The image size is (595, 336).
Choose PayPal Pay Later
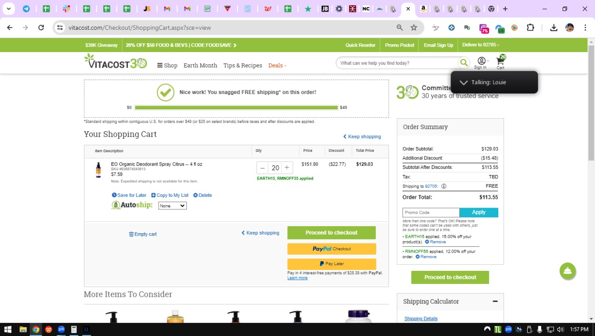pos(331,264)
